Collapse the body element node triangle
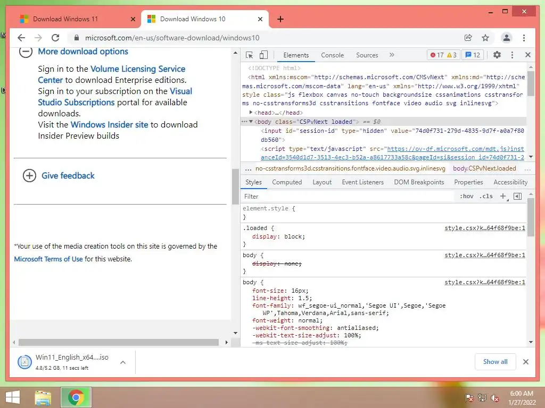545x408 pixels. click(x=251, y=122)
